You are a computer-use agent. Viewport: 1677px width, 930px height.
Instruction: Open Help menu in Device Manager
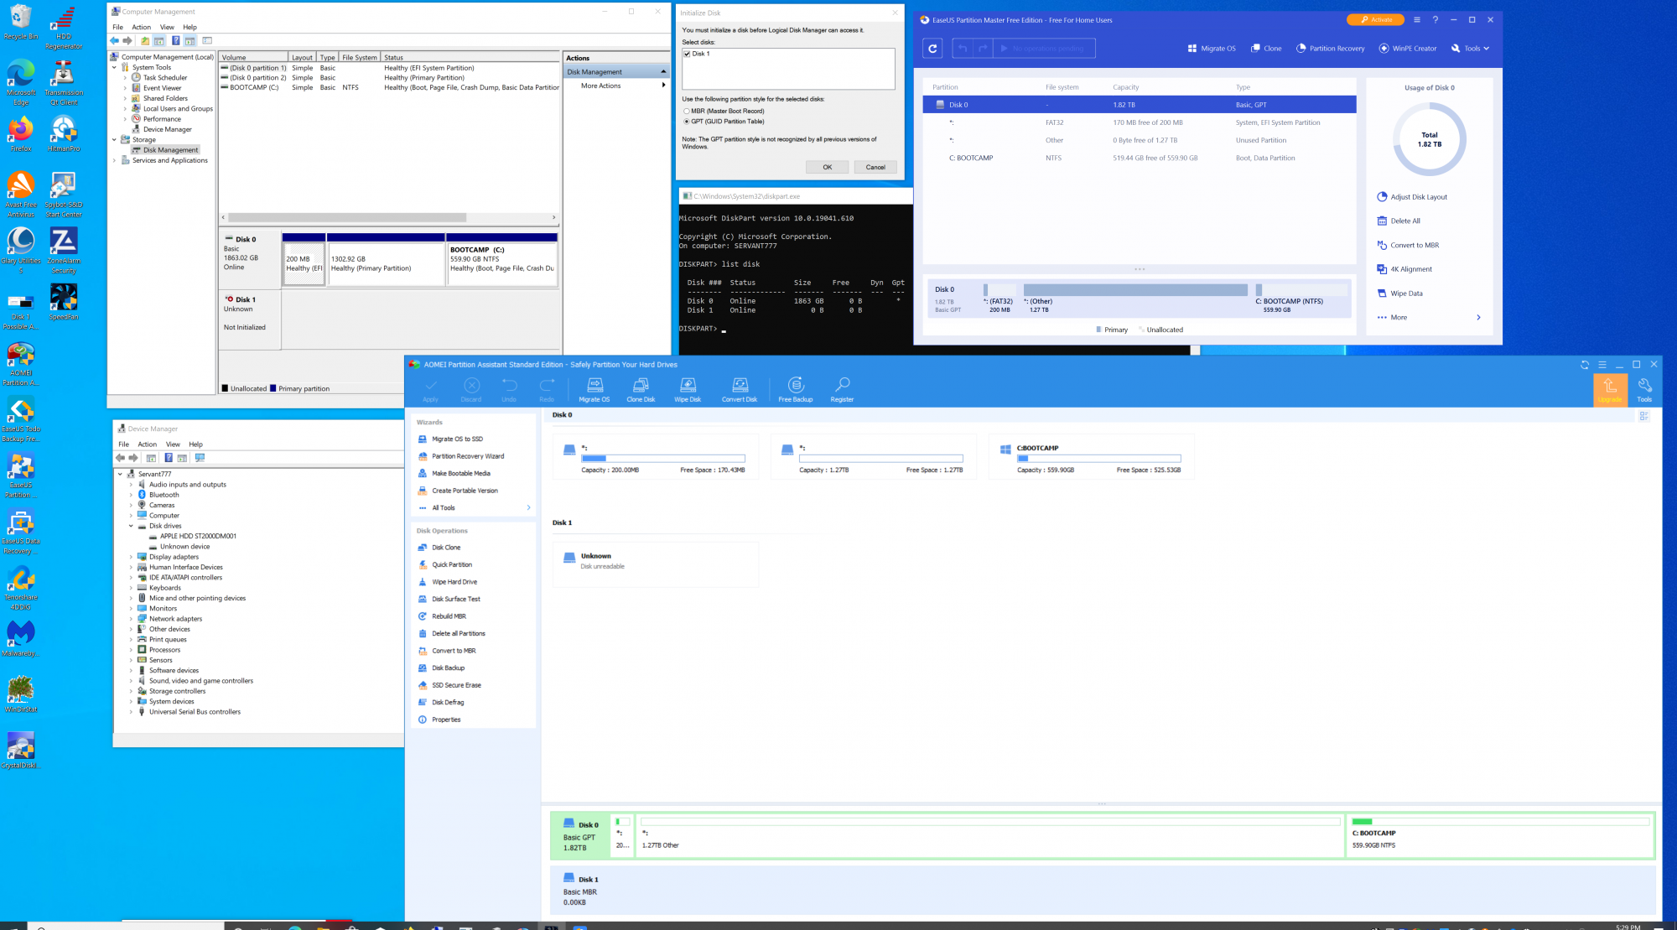pos(195,444)
